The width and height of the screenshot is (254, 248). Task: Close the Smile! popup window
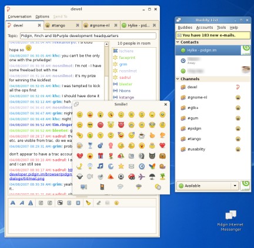click(x=166, y=104)
